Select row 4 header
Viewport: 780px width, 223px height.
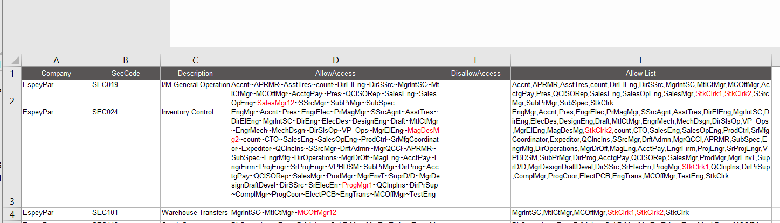[11, 213]
